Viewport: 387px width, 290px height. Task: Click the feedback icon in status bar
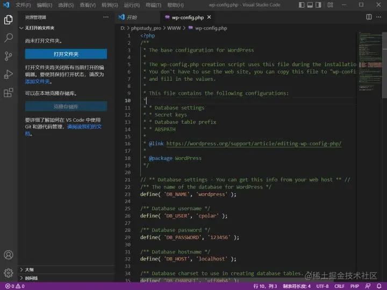click(368, 286)
